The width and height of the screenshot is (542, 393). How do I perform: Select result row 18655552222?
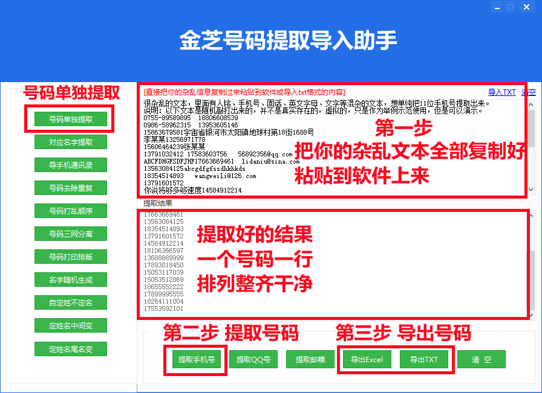[163, 287]
